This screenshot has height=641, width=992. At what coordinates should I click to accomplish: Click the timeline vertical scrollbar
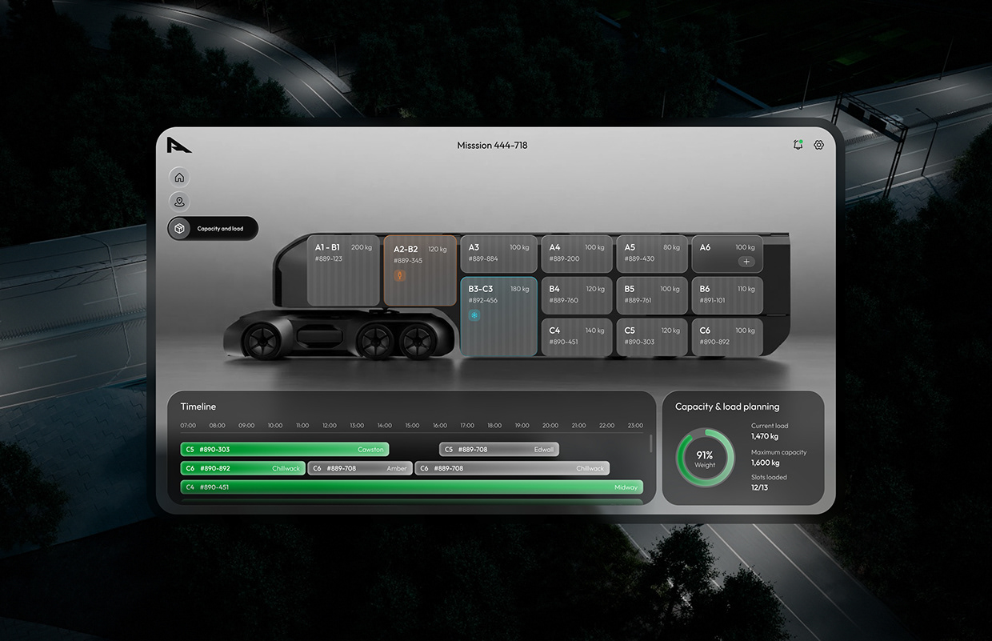(x=650, y=443)
